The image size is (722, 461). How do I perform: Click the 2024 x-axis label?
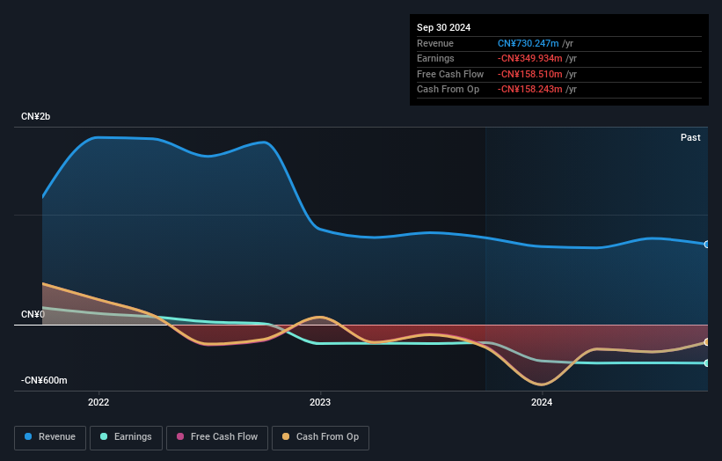(x=542, y=403)
